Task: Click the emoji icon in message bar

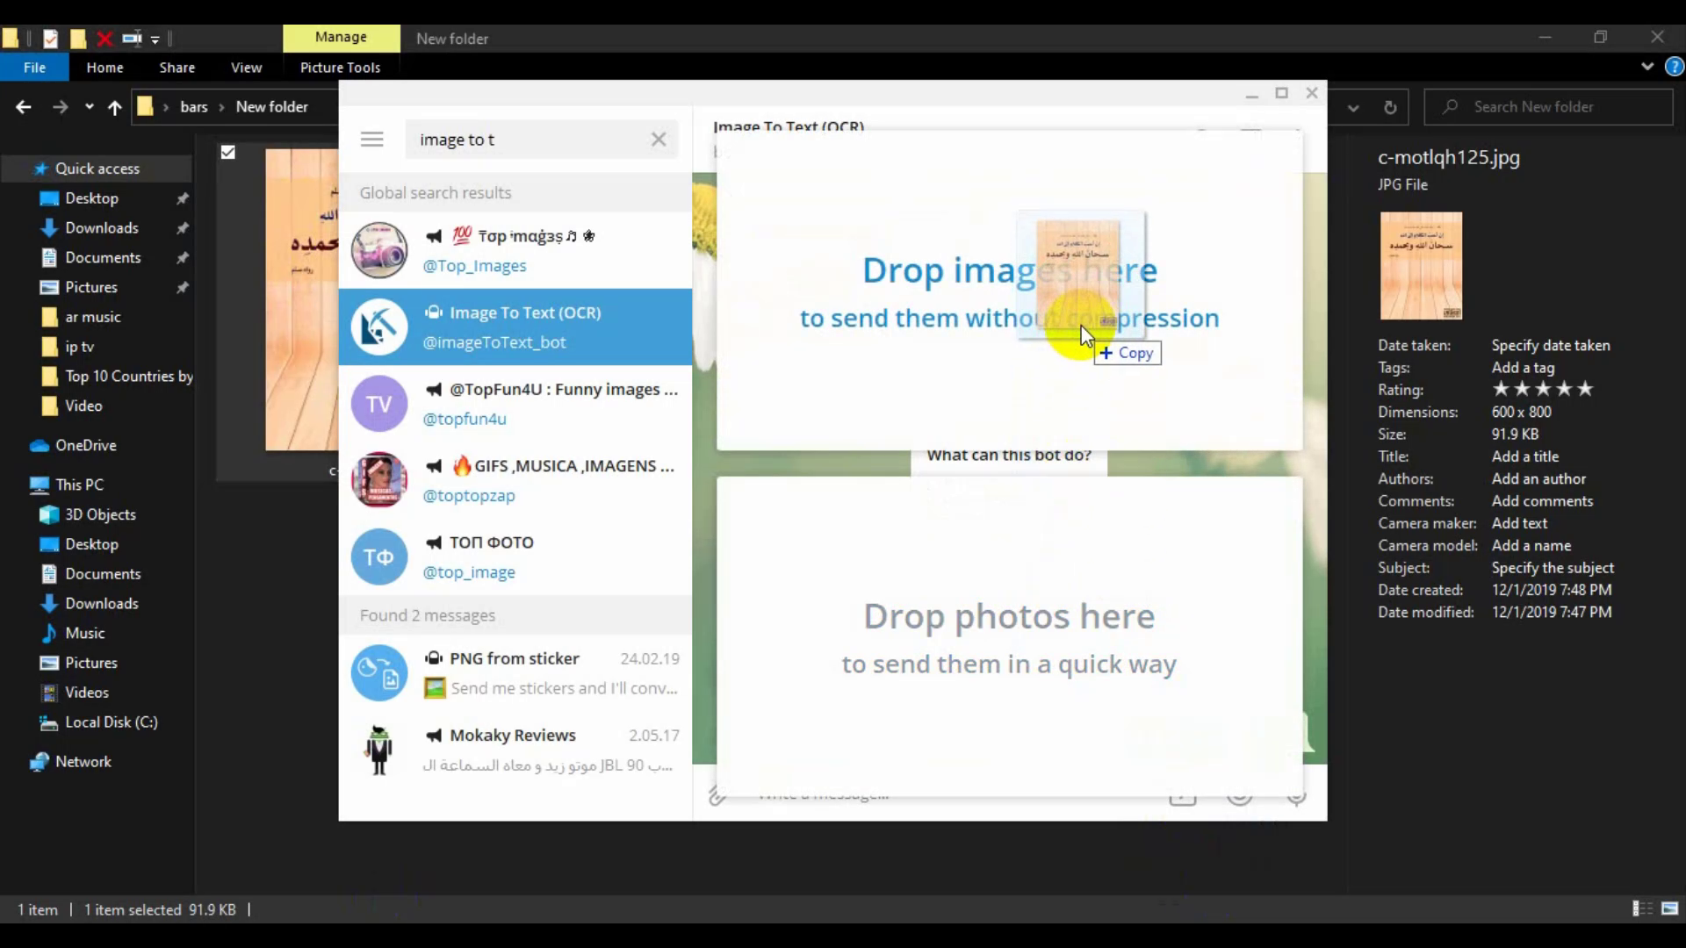Action: [1240, 795]
